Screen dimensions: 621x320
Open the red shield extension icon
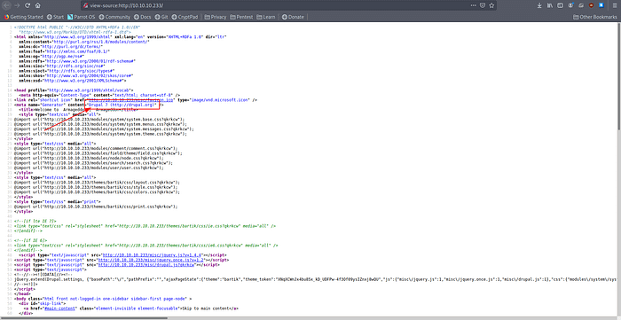pos(591,5)
